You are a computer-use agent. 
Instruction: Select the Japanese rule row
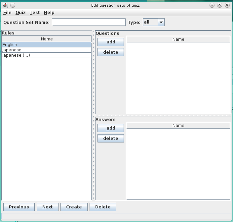click(x=47, y=50)
